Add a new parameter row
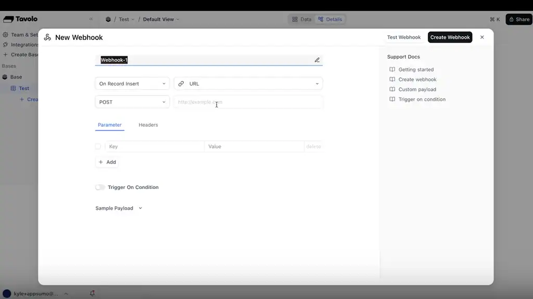Image resolution: width=533 pixels, height=299 pixels. (107, 162)
